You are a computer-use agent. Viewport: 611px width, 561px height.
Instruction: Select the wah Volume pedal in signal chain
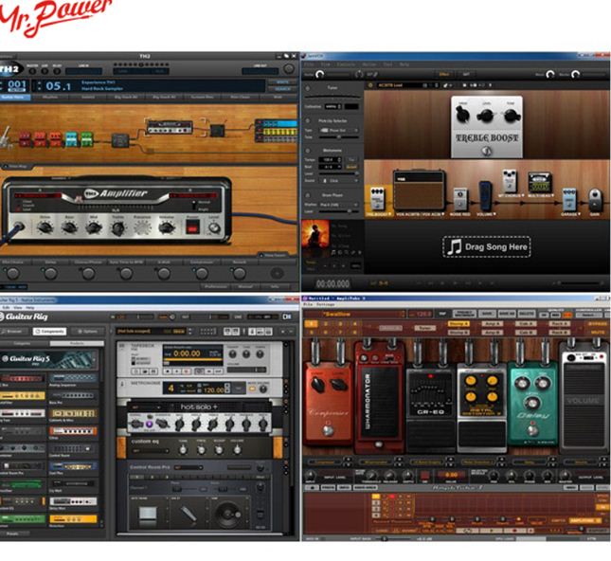coord(485,196)
